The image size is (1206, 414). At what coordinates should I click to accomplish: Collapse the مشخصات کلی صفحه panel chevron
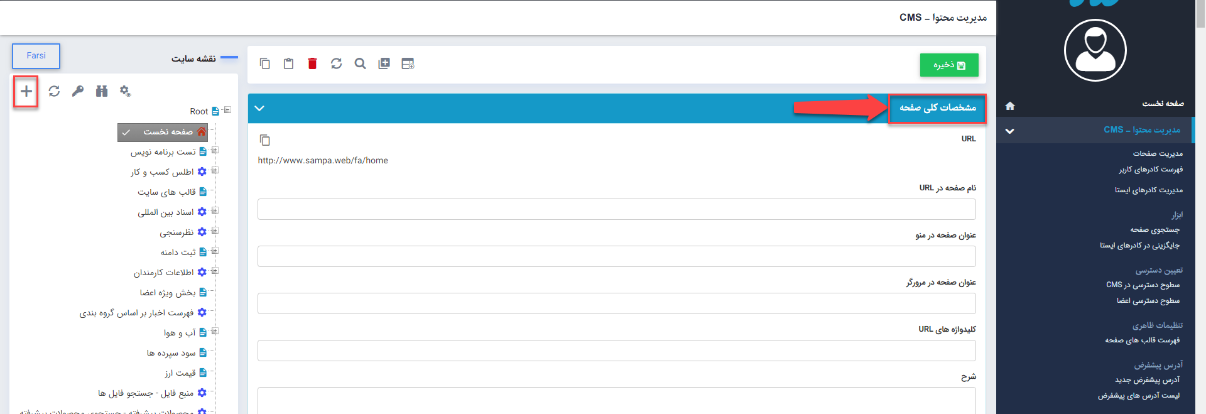259,108
